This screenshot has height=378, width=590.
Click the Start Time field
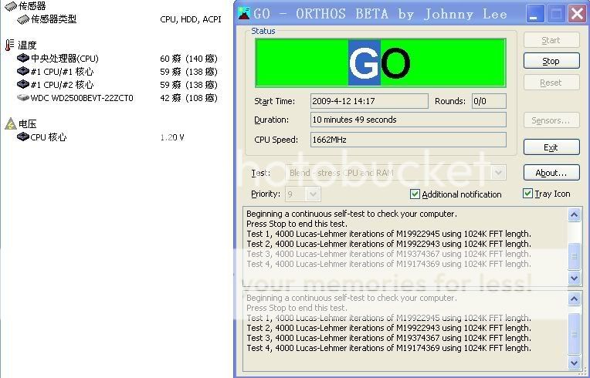point(369,101)
